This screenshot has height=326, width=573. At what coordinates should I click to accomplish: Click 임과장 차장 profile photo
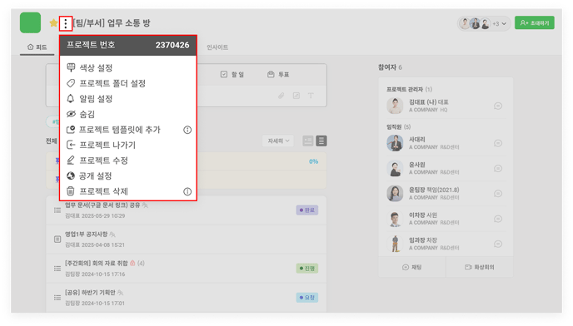pyautogui.click(x=395, y=244)
